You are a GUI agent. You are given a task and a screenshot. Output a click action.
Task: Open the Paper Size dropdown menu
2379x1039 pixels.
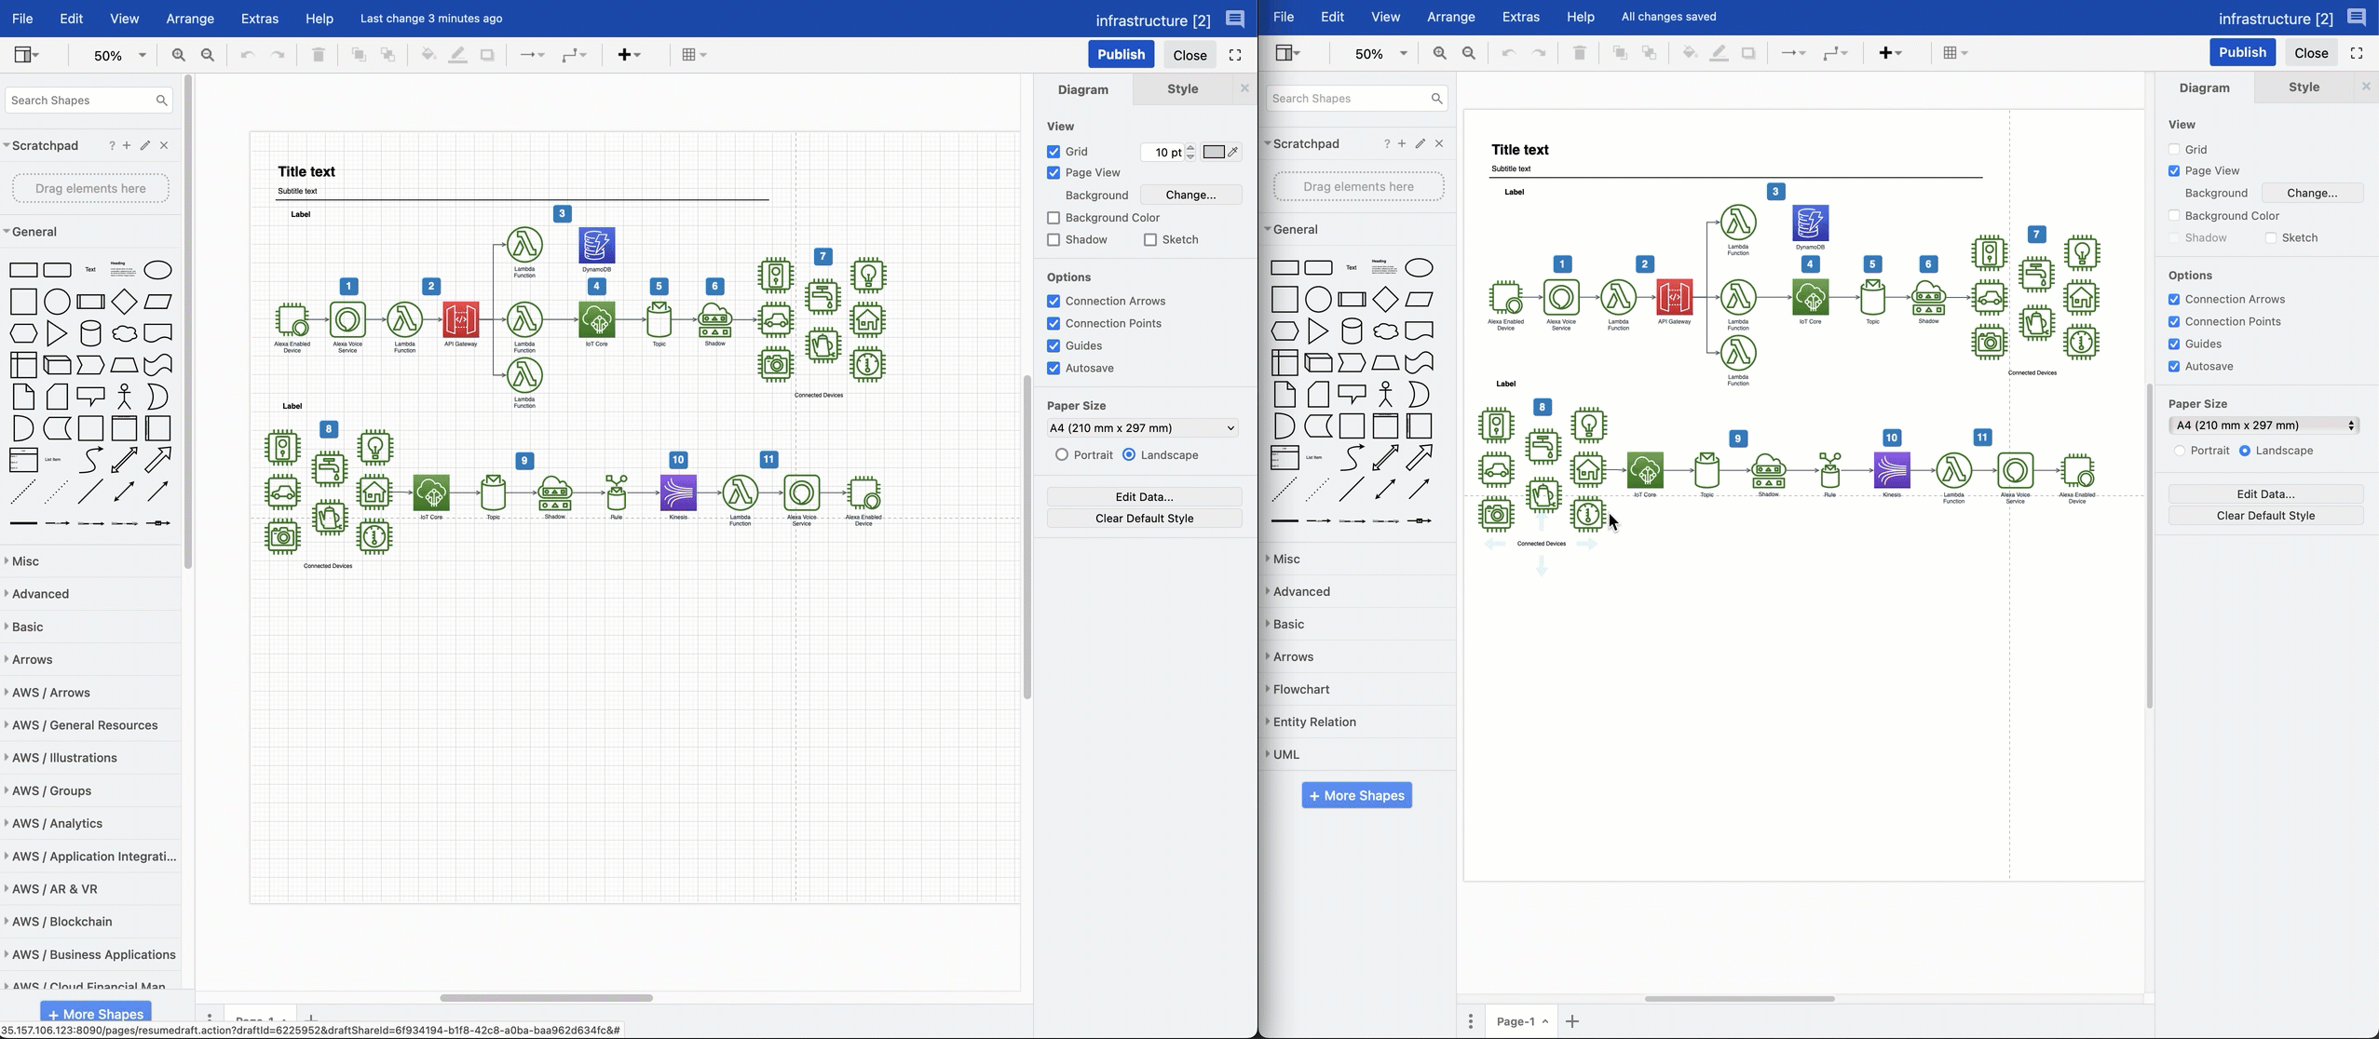coord(1141,427)
